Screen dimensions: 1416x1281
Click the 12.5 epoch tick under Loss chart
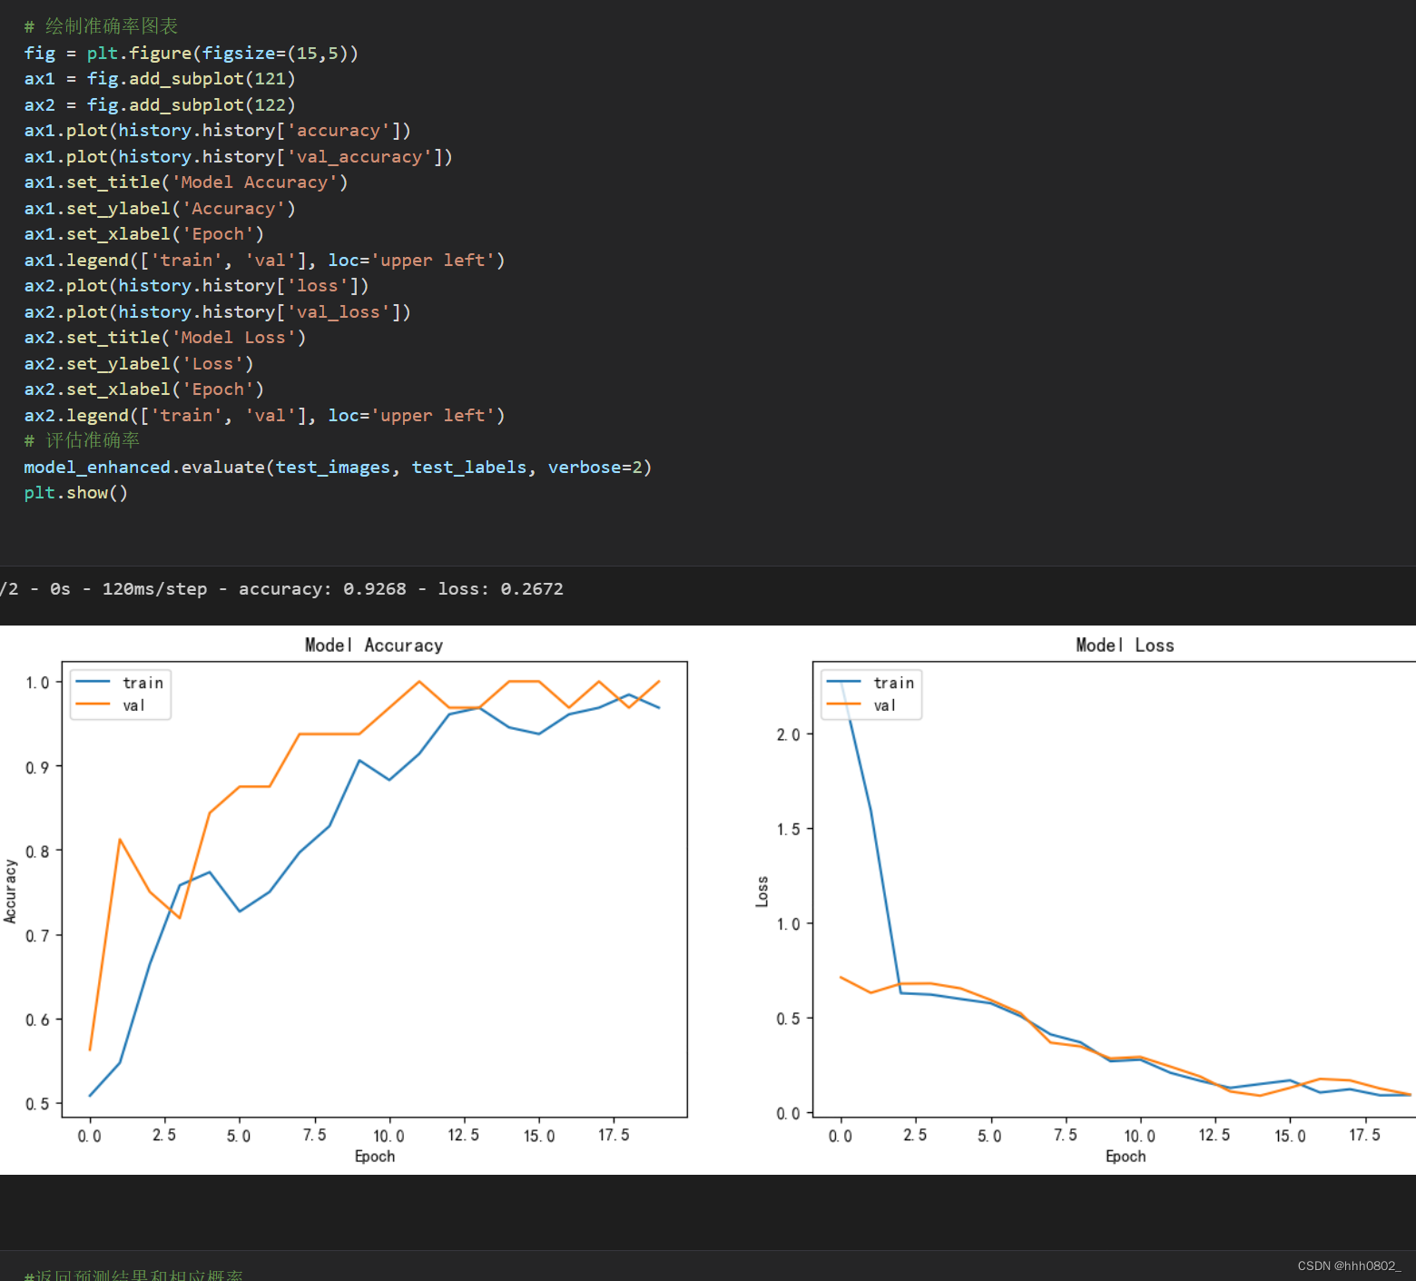[1214, 1136]
